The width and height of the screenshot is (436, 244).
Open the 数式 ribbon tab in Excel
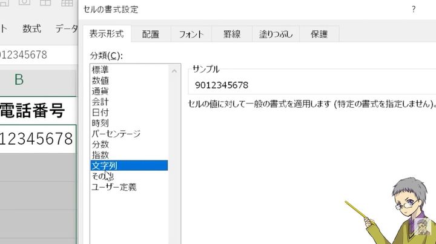click(31, 28)
